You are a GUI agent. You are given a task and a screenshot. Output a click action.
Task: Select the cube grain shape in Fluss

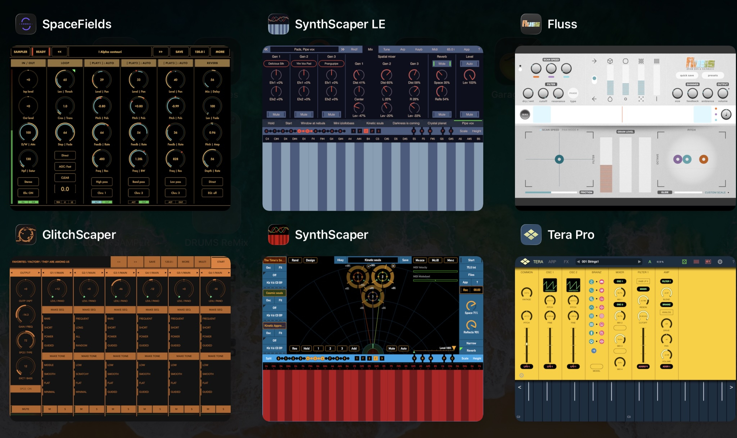tap(610, 61)
